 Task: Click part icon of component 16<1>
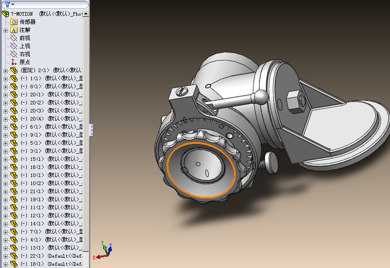point(14,167)
